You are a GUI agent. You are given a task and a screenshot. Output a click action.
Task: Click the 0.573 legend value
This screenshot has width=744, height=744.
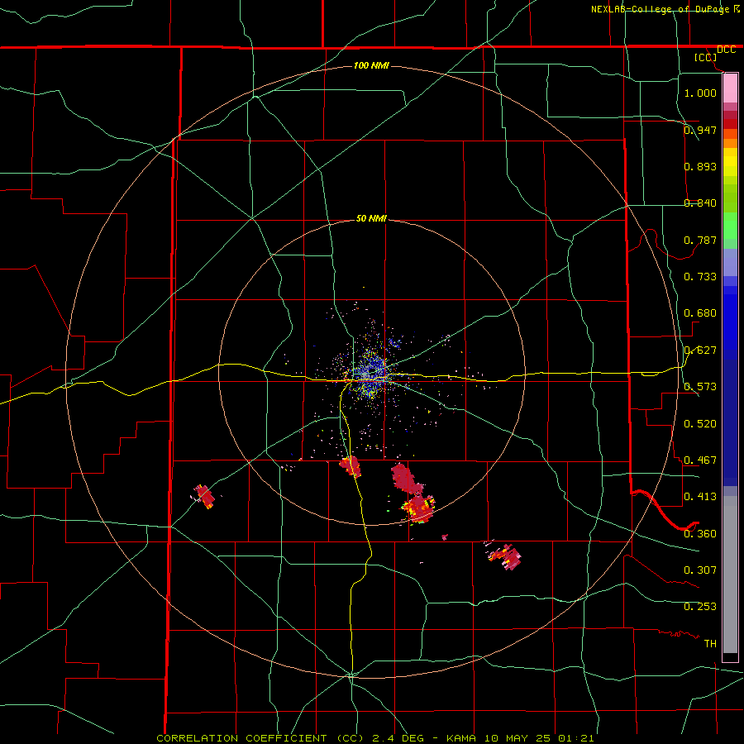pyautogui.click(x=700, y=387)
